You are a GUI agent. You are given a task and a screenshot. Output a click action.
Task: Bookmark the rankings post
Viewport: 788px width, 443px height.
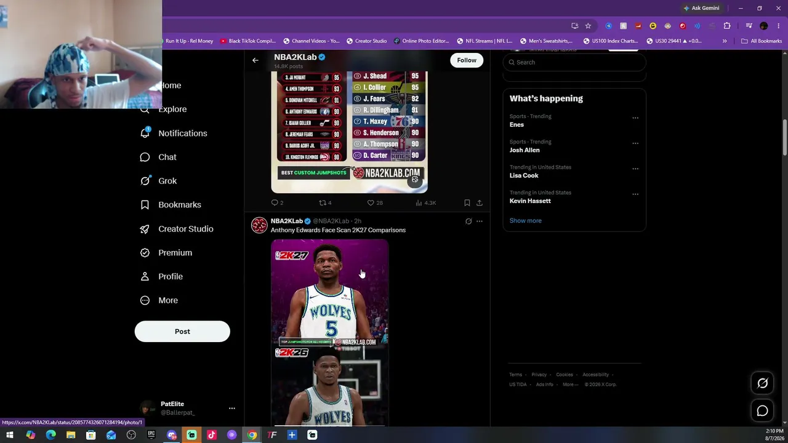(467, 202)
